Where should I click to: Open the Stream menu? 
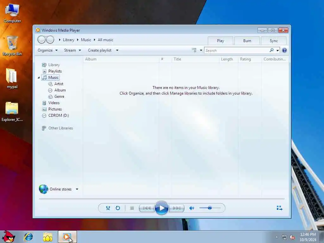click(x=72, y=50)
